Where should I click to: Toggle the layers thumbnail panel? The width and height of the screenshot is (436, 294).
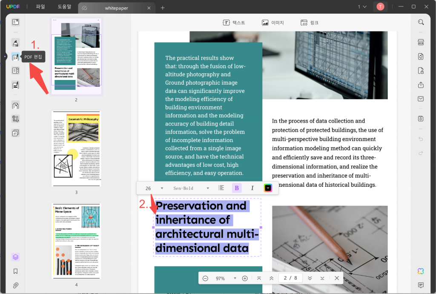click(15, 257)
